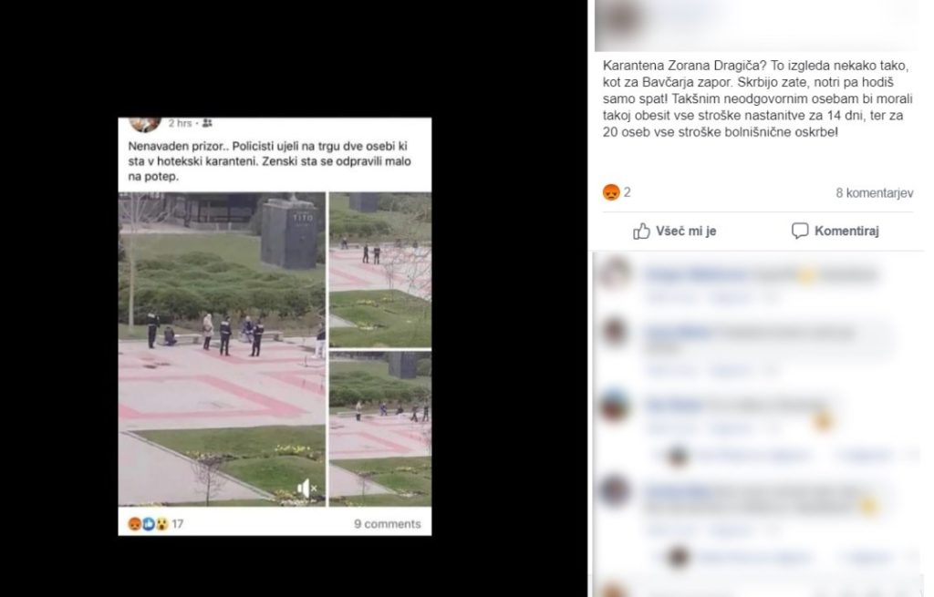Click the embedded post's profile avatar
Screen dimensions: 934x597
coord(145,124)
